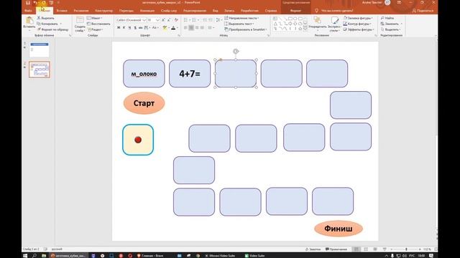Adjust the zoom slider in status bar
Viewport: 460px width, 258px height.
(406, 249)
